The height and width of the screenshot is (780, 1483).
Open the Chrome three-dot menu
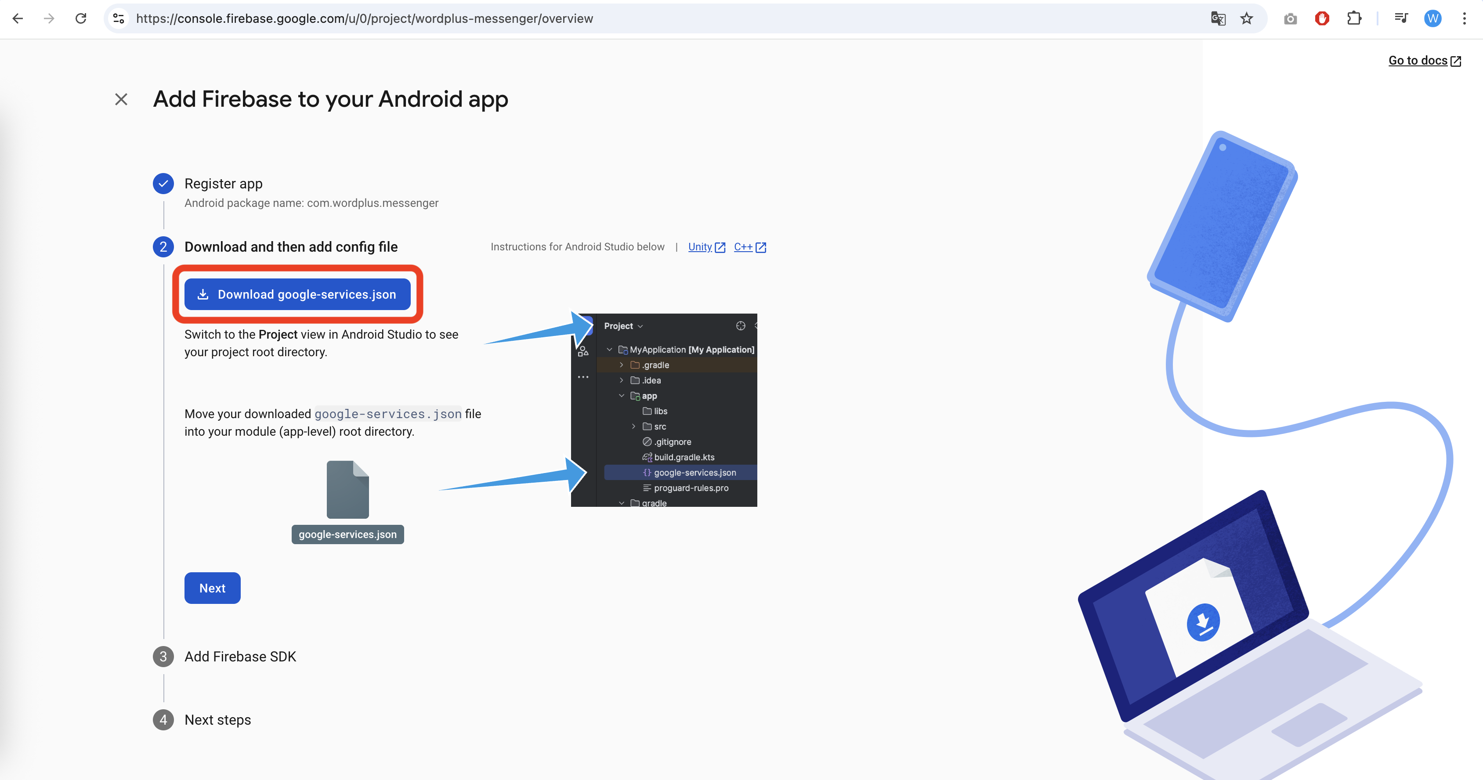[x=1465, y=18]
